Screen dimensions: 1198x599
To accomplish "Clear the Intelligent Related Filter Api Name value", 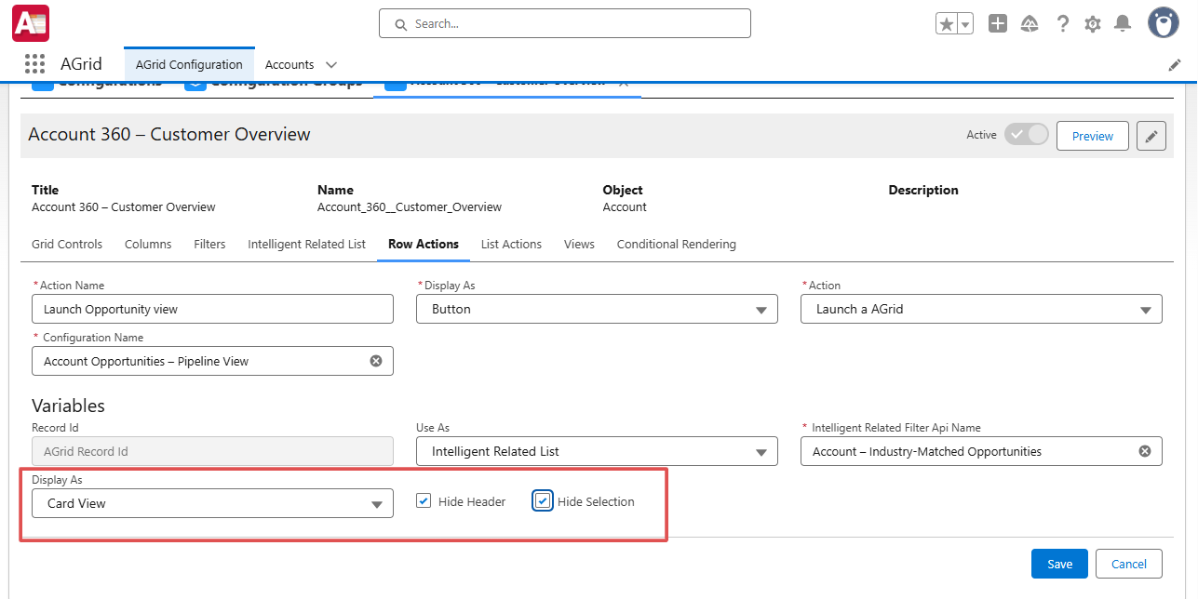I will pos(1145,451).
